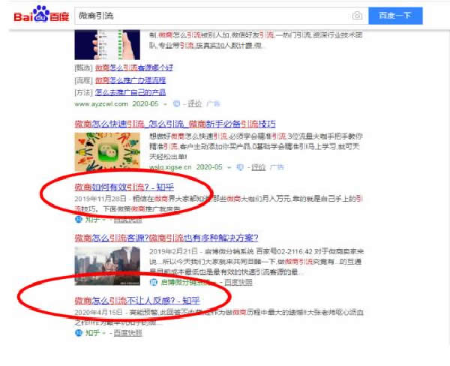The width and height of the screenshot is (450, 366).
Task: Click the shield icon next to ayzcwl.com 评价
Action: point(177,103)
